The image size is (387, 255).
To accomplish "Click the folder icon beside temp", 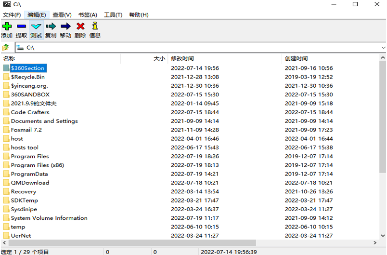I will [x=6, y=227].
